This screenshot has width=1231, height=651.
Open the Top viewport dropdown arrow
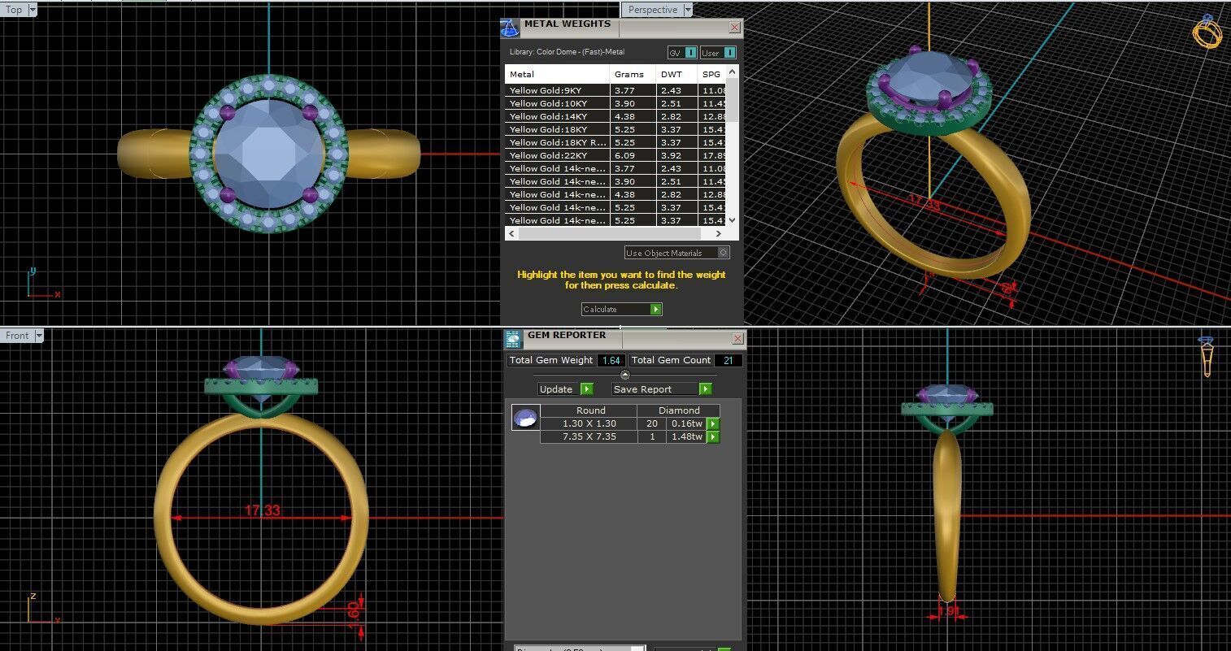click(x=32, y=10)
